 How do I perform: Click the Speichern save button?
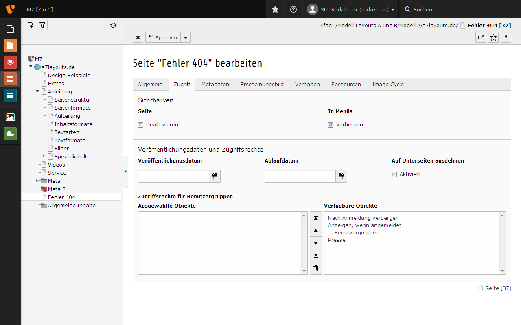pos(163,37)
